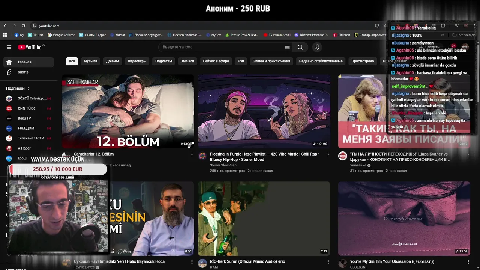Open the TP LINK bookmark
This screenshot has height=270, width=480.
click(x=36, y=35)
